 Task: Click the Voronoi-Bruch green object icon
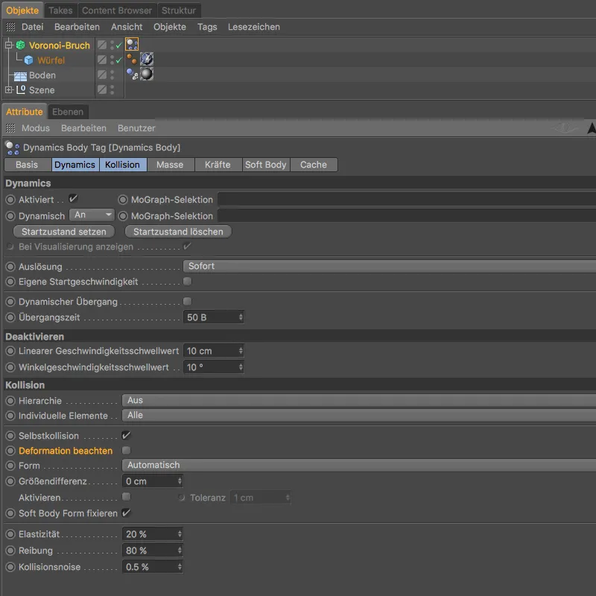pyautogui.click(x=20, y=45)
